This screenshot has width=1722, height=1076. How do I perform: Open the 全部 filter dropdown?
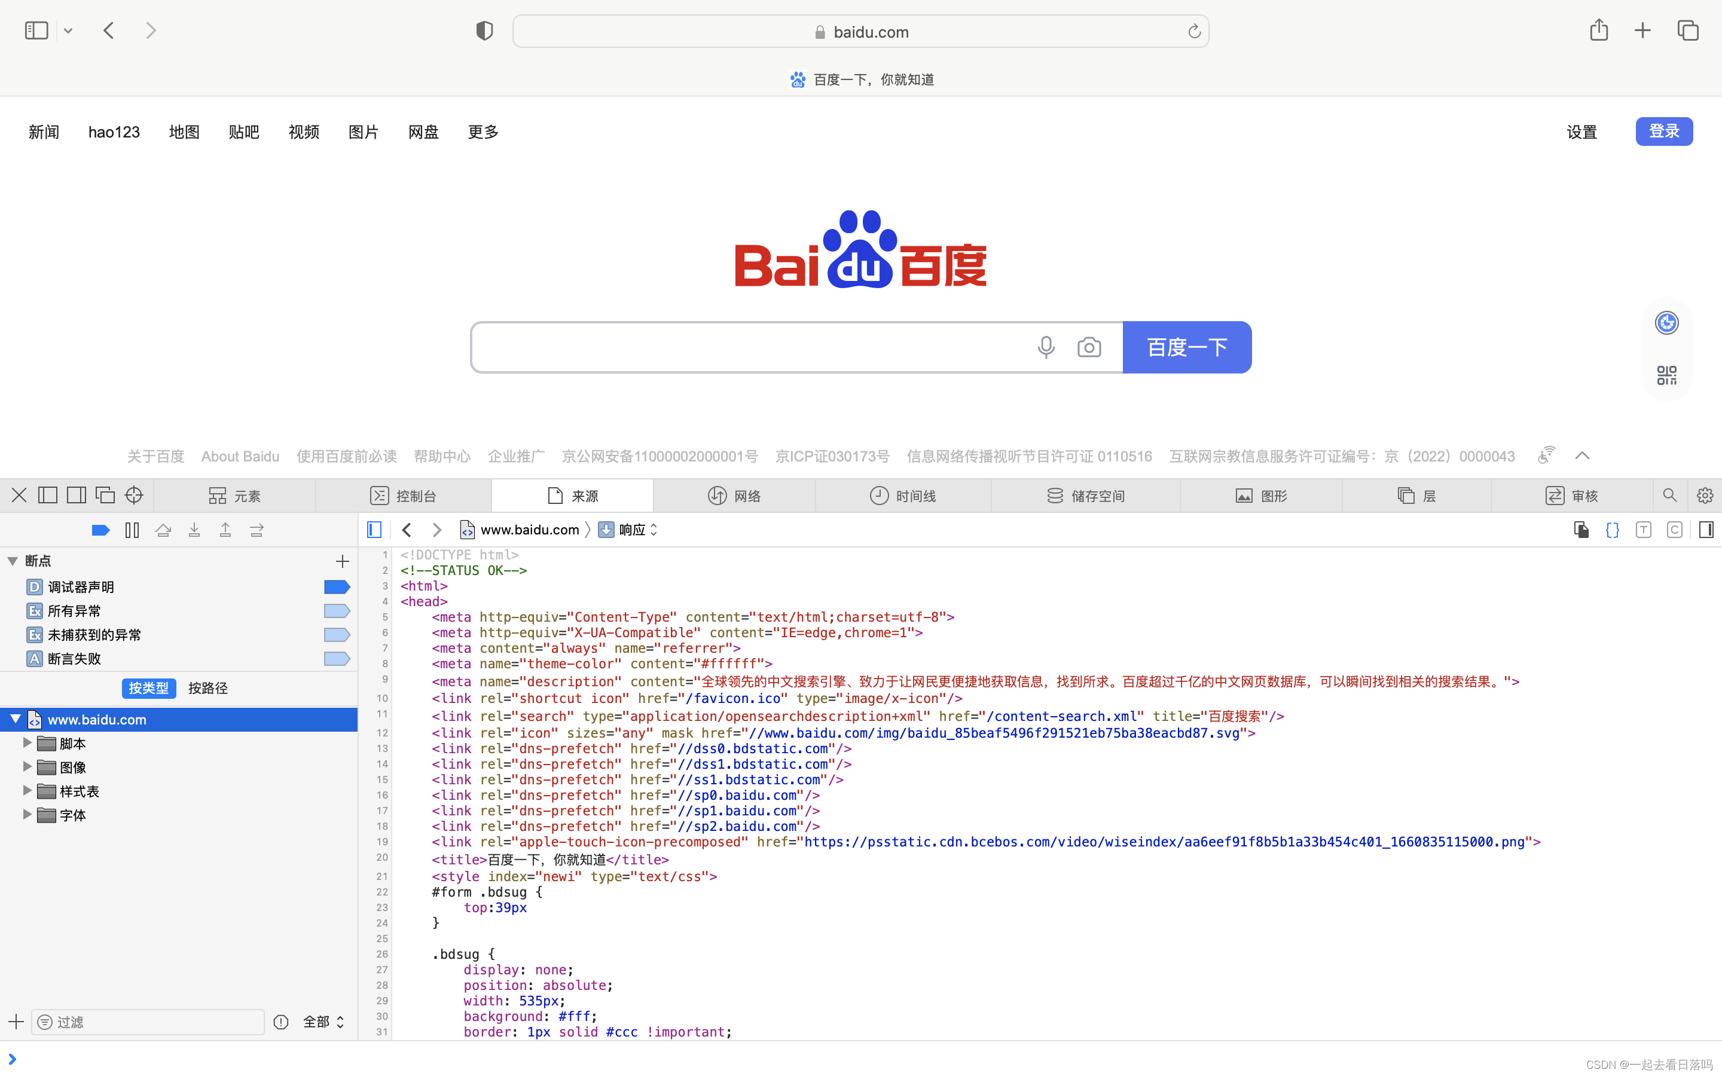click(x=323, y=1022)
